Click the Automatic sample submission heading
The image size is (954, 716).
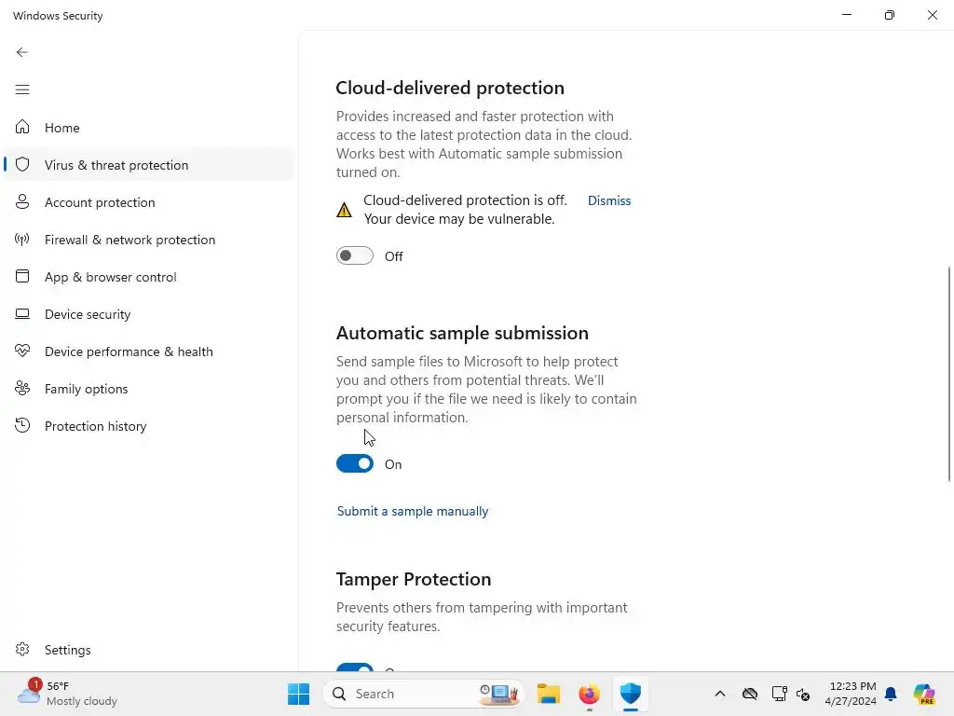pos(462,333)
